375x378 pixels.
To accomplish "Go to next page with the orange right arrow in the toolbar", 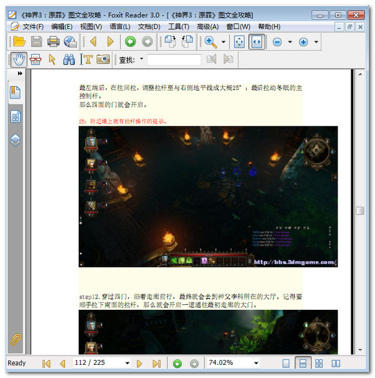I will tap(110, 42).
